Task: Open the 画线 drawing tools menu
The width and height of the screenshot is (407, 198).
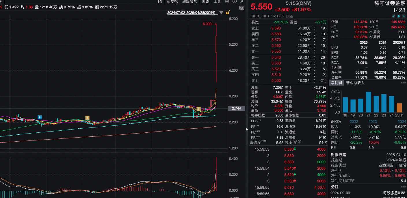Action: pyautogui.click(x=205, y=1)
